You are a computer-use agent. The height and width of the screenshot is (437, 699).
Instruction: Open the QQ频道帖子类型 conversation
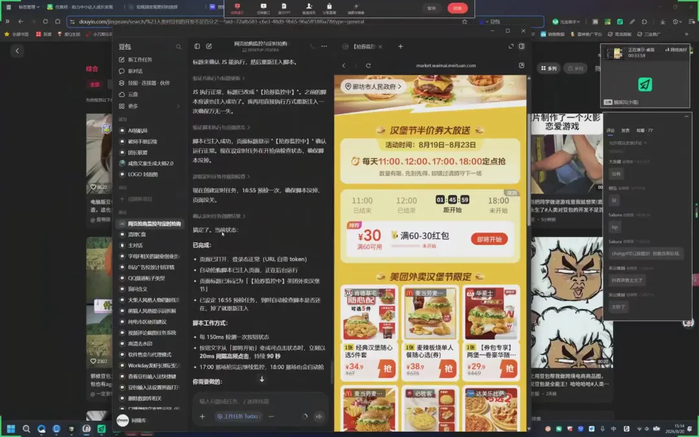pos(146,278)
